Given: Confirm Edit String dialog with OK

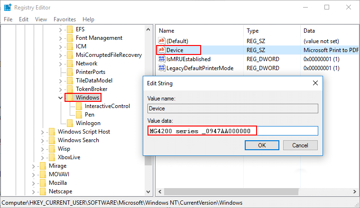Looking at the screenshot, I should point(262,145).
